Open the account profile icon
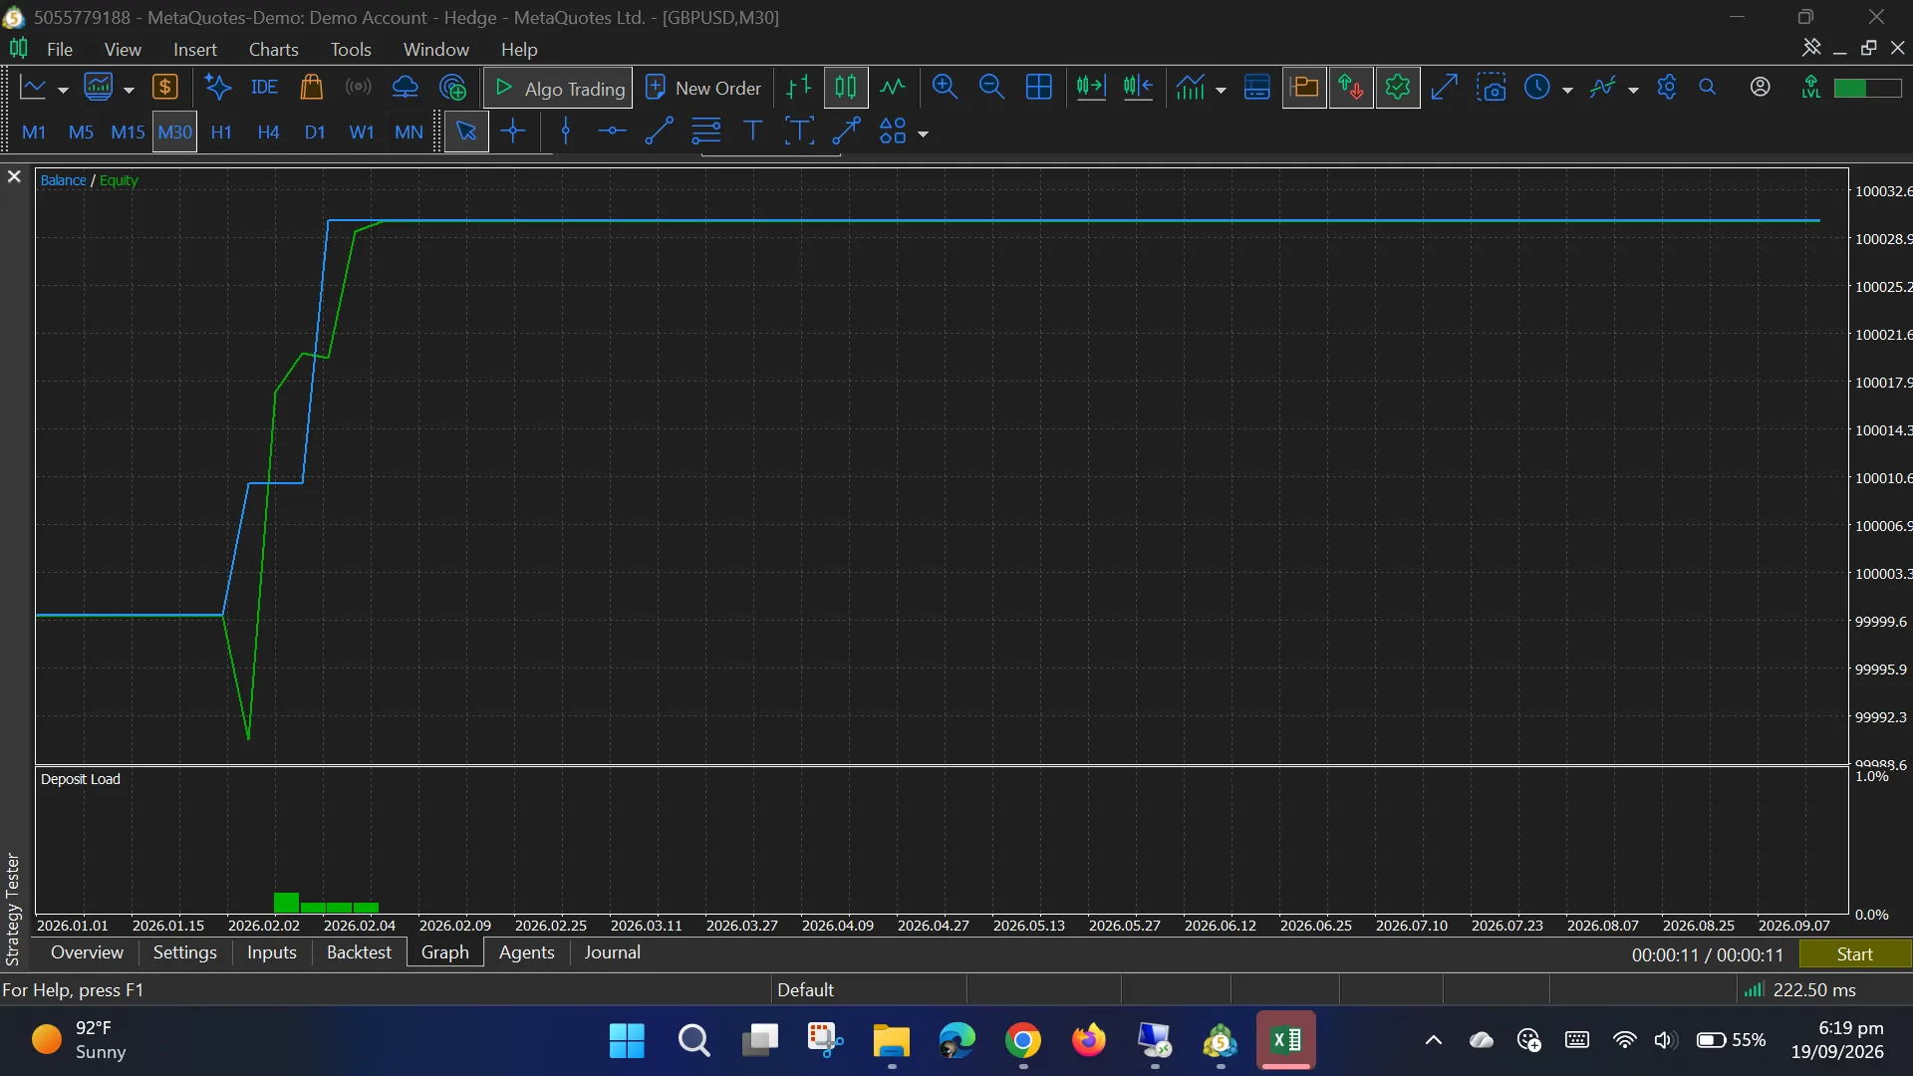Screen dimensions: 1913x1076 [x=1760, y=88]
